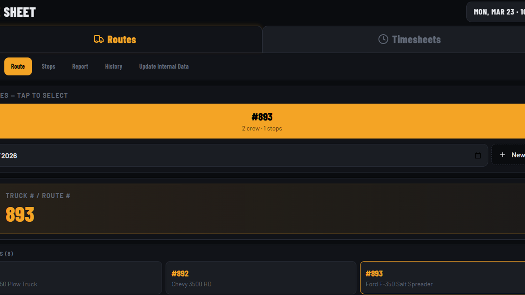Click the date input field showing 2026

pos(244,155)
